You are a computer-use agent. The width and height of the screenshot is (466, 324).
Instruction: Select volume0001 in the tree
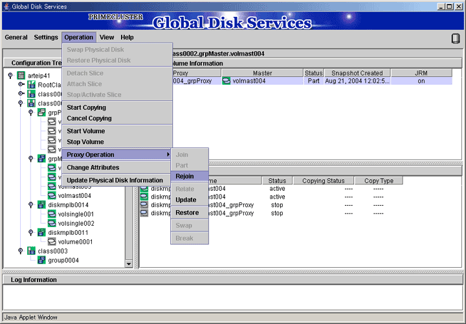75,242
